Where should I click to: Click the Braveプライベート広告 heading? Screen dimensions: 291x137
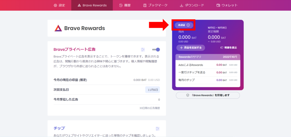coord(74,49)
